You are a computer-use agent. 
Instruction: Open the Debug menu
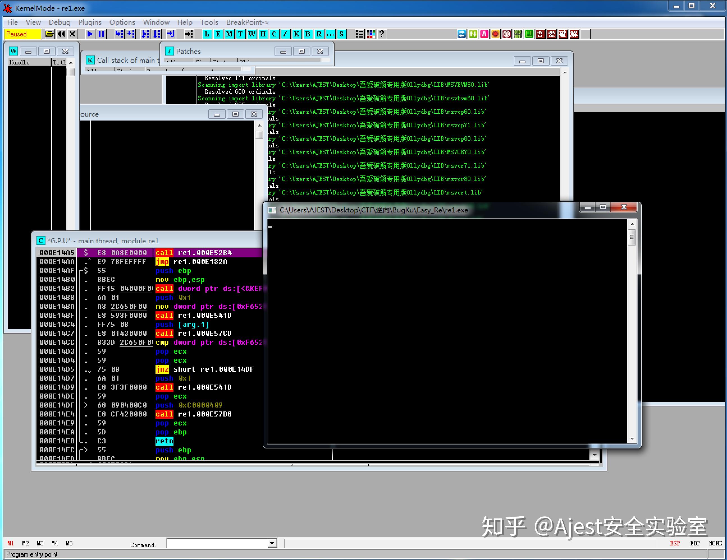point(60,22)
